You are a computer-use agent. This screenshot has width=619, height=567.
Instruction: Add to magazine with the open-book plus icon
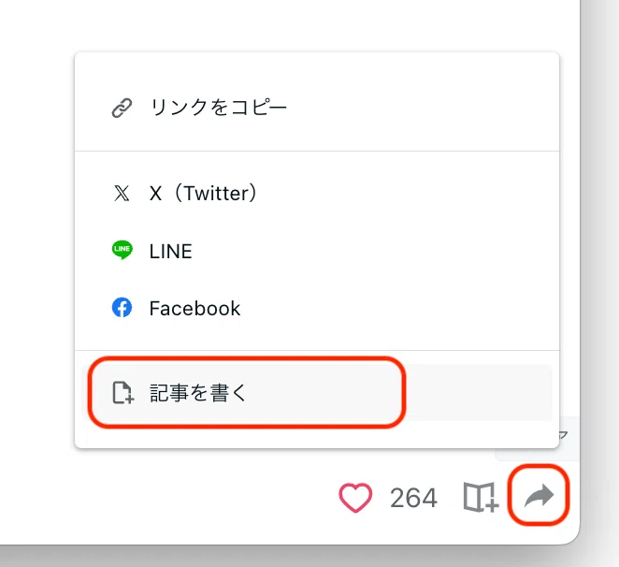tap(481, 497)
